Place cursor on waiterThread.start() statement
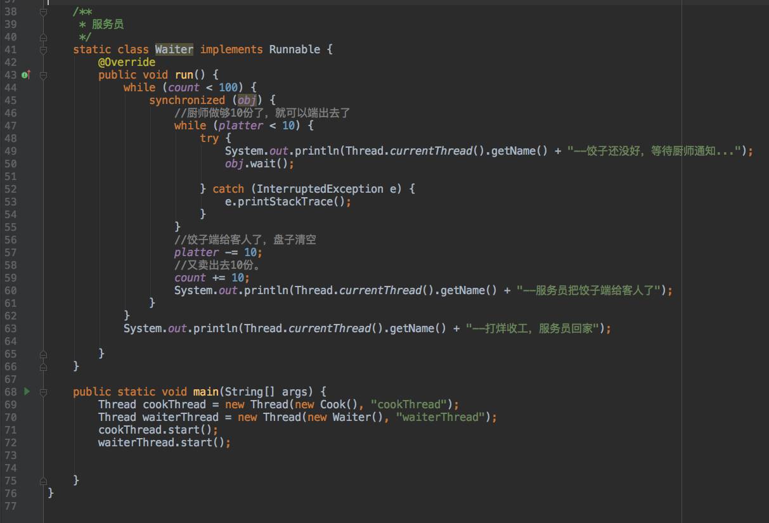Screen dimensions: 769x523 165,442
